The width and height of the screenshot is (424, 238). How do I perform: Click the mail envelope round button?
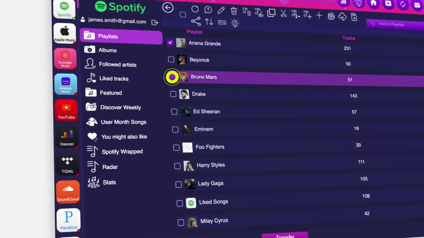(x=417, y=5)
